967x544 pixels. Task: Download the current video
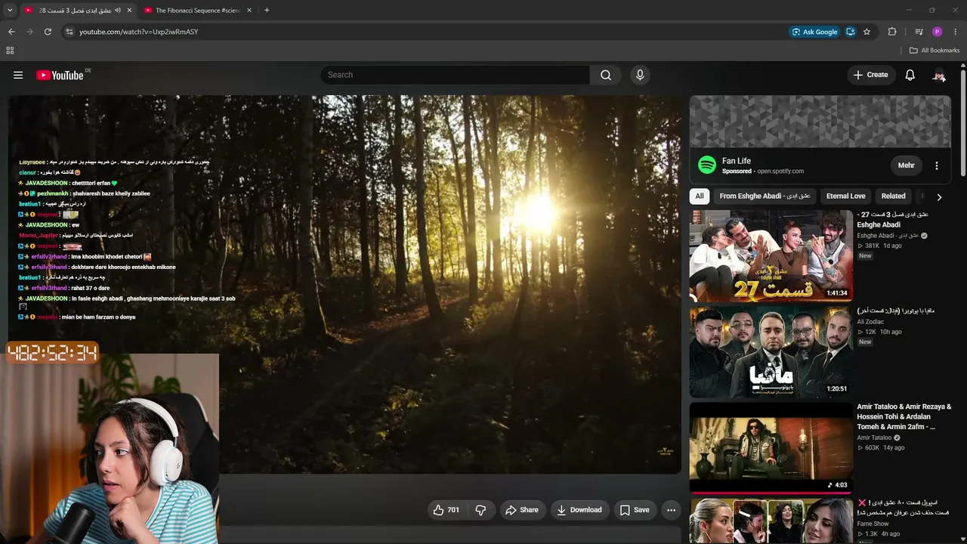pos(579,510)
